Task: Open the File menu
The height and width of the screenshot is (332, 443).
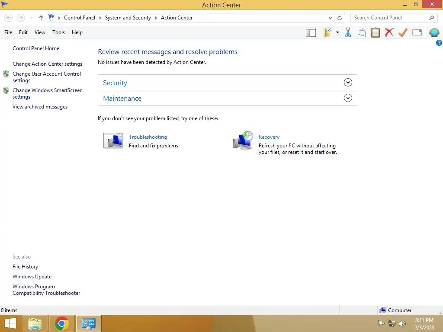Action: [x=8, y=32]
